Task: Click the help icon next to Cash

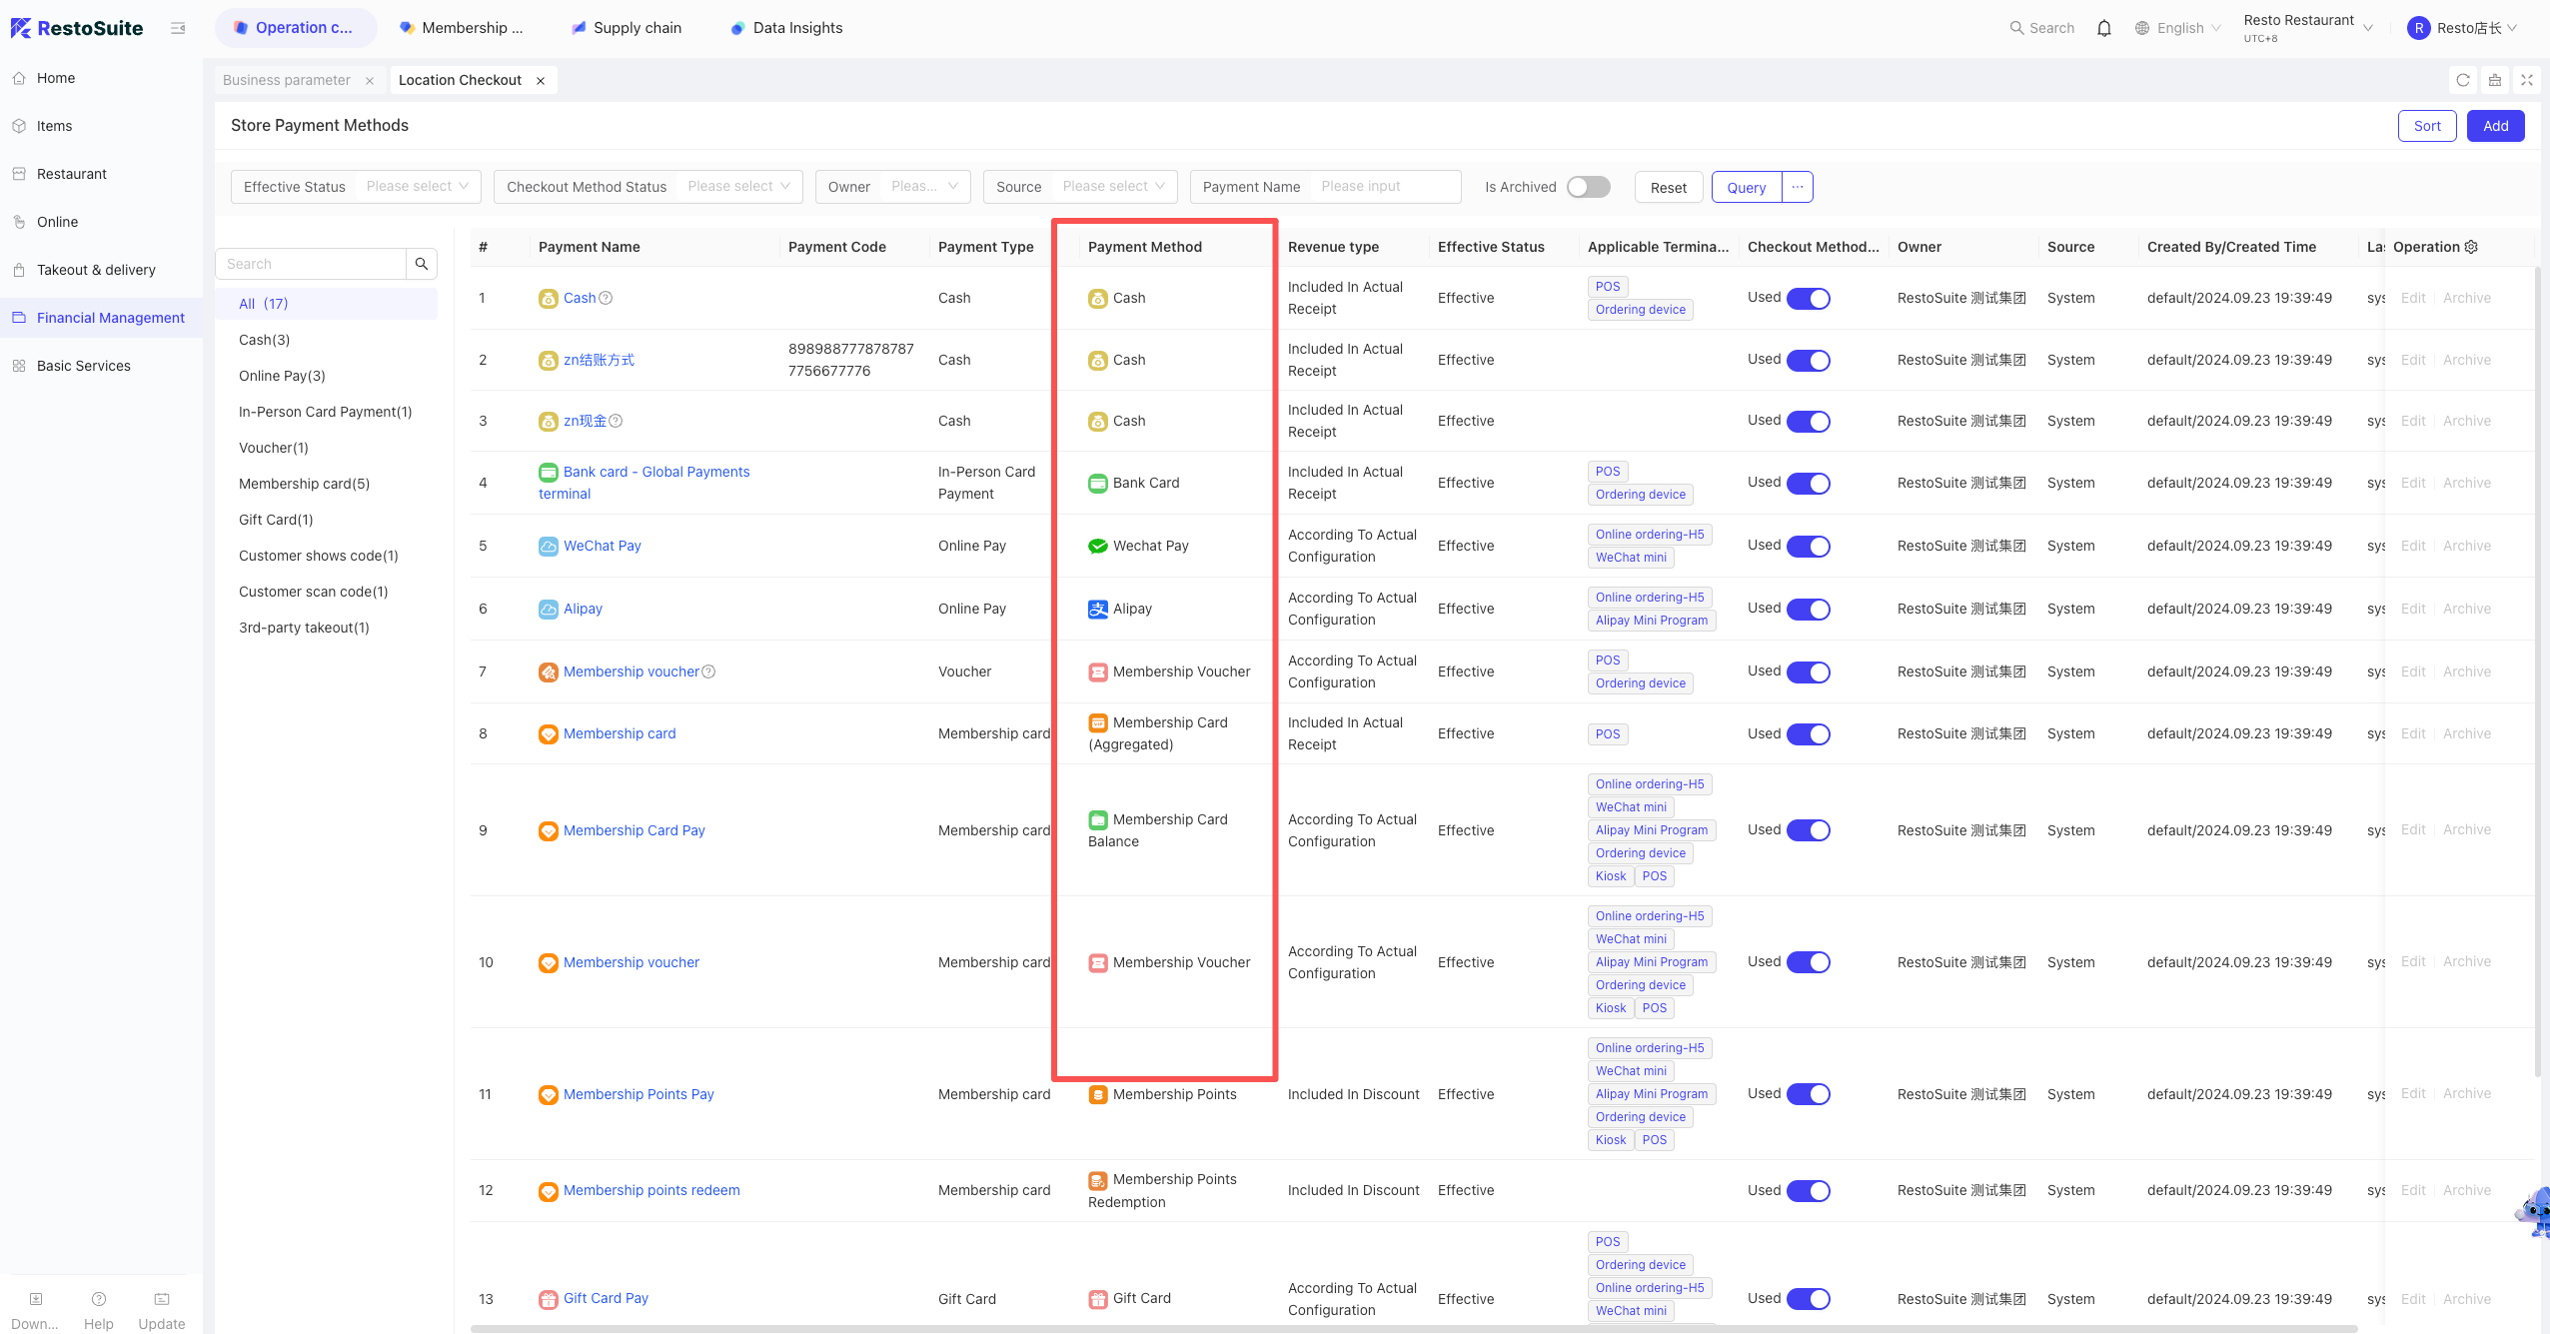Action: [x=606, y=298]
